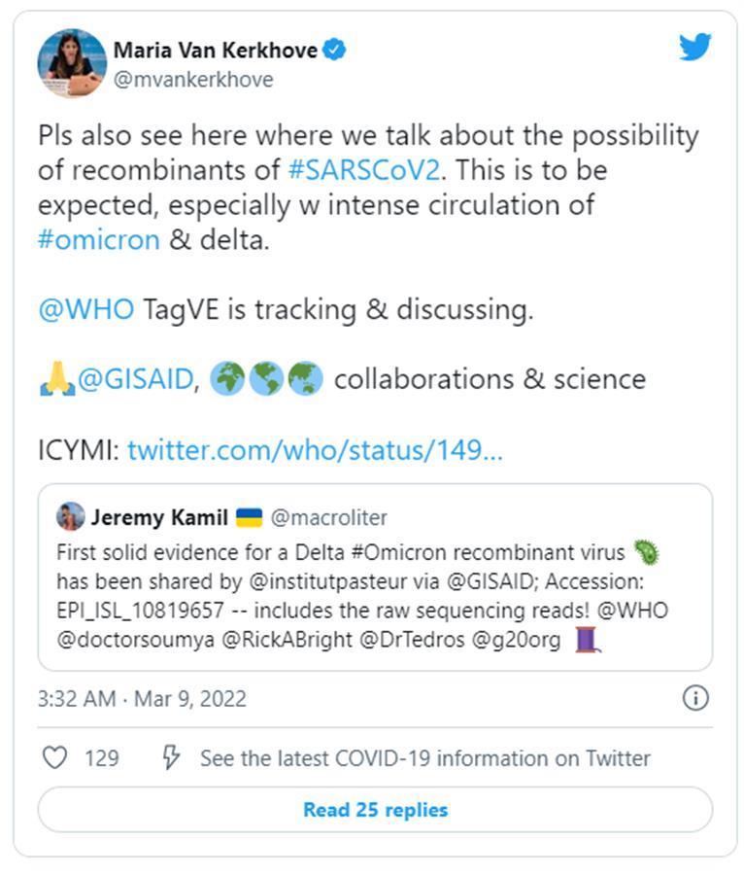Visit the @GISAID mention link
This screenshot has width=744, height=875.
click(135, 379)
